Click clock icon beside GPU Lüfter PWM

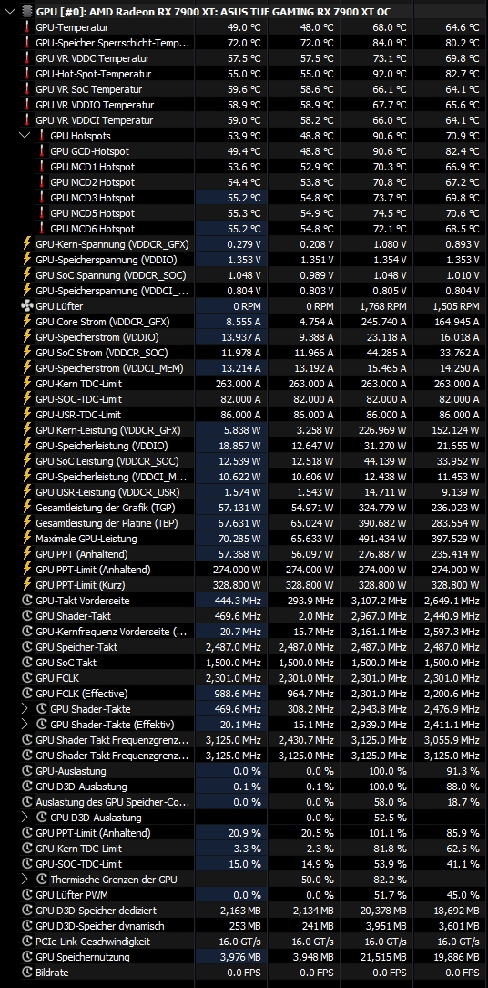click(x=27, y=895)
